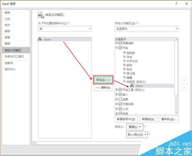Click scroll up arrow of ribbon tree
This screenshot has height=156, width=192.
click(x=176, y=39)
